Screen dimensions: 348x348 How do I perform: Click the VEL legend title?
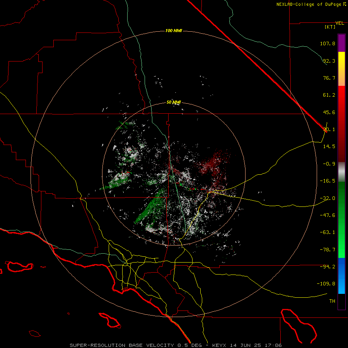339,23
